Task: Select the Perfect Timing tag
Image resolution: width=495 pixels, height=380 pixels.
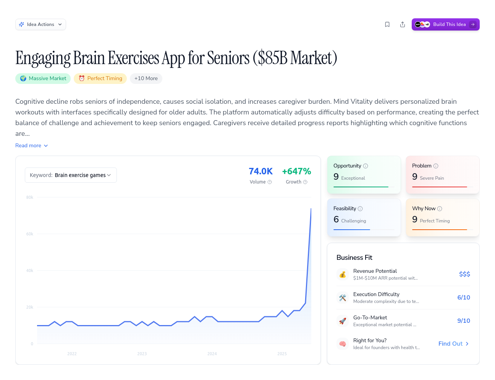Action: coord(100,79)
